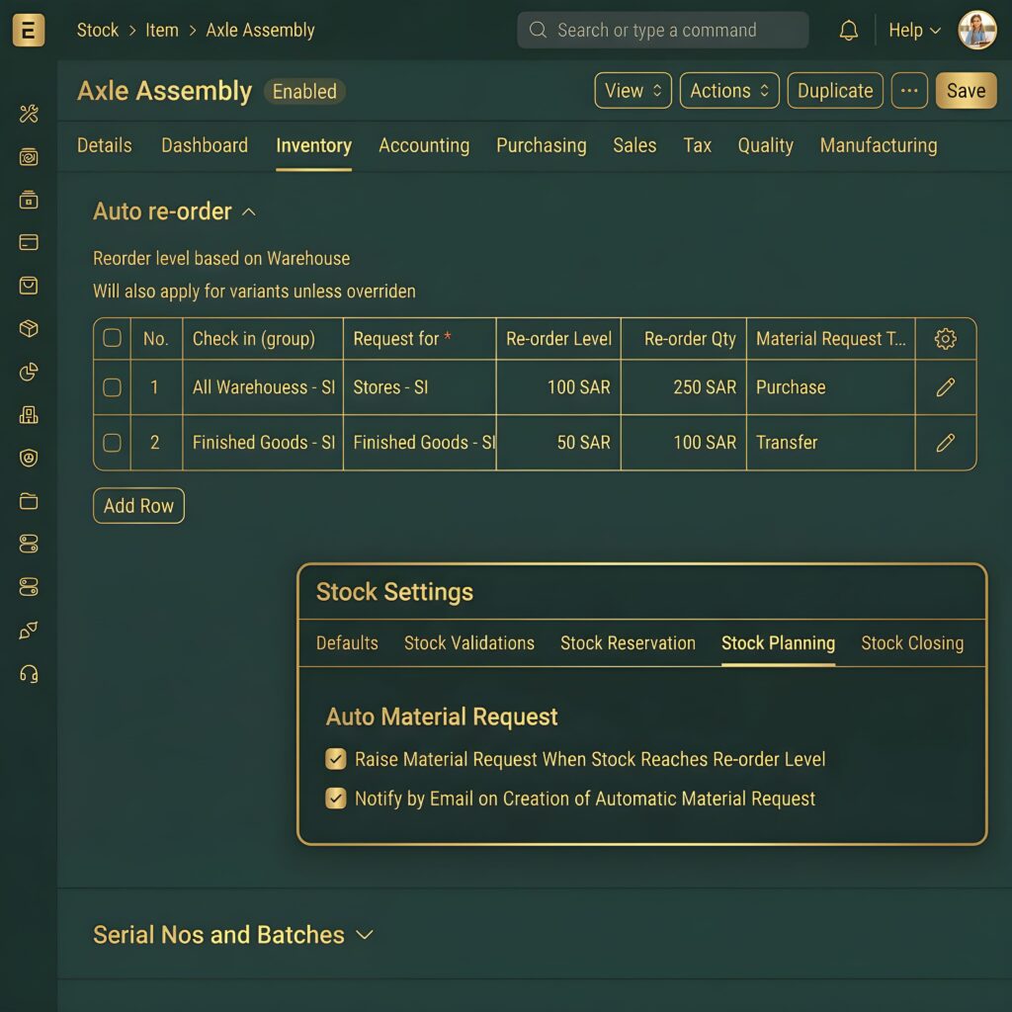
Task: Open the pie chart icon in sidebar
Action: click(29, 373)
